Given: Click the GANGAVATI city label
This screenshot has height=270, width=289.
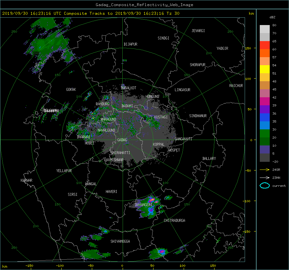Looking at the screenshot, I should pos(183,139).
